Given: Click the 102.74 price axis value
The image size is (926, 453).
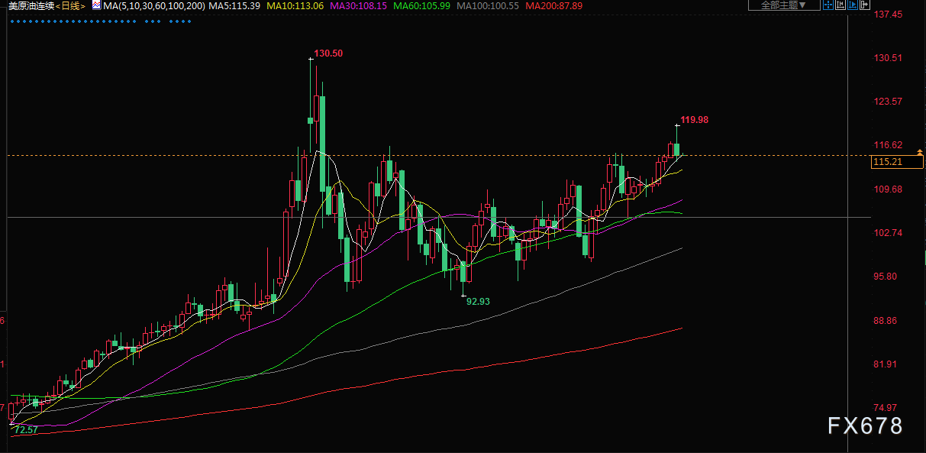Looking at the screenshot, I should point(887,233).
